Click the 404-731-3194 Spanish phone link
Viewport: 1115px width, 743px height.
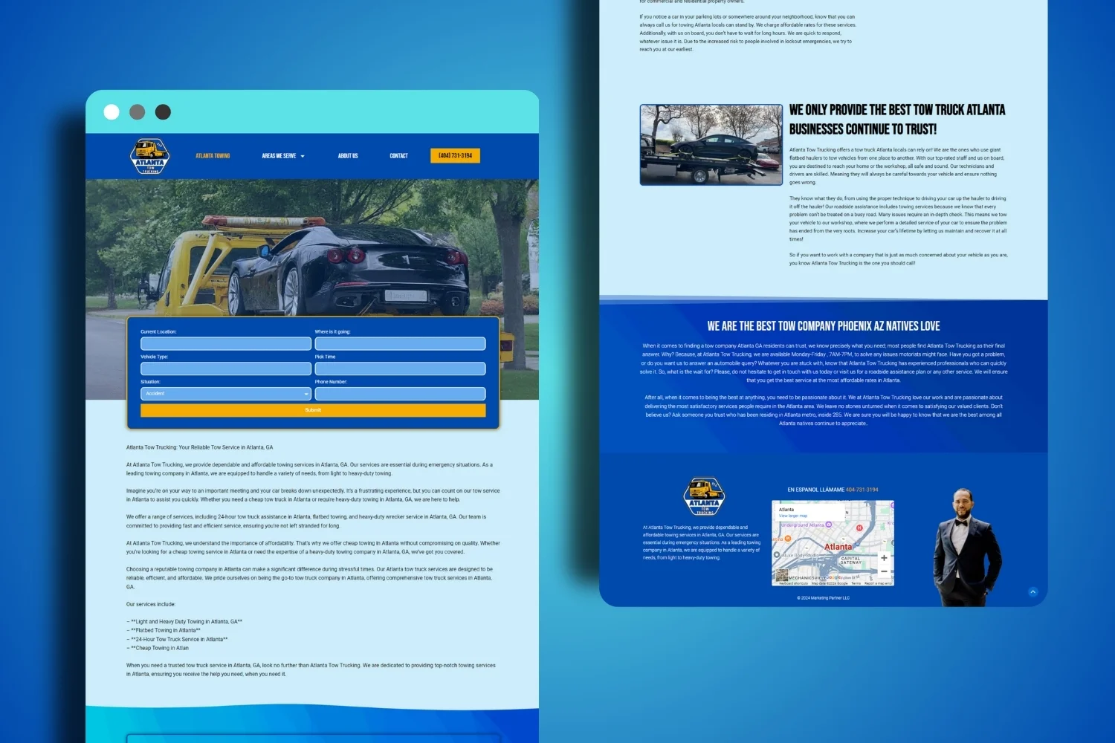pos(862,490)
